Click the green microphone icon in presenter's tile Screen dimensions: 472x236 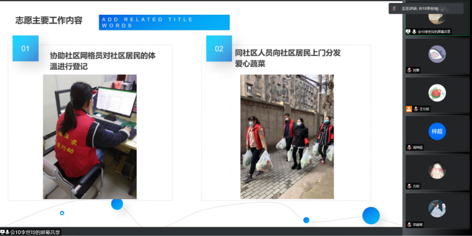pos(414,31)
